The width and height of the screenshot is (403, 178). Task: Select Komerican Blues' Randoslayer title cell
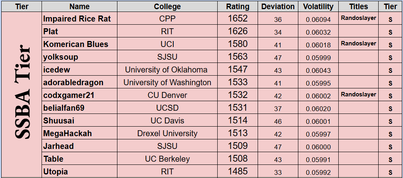[358, 44]
